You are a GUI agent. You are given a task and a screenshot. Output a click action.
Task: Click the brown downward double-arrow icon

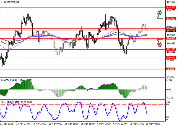tap(160, 43)
